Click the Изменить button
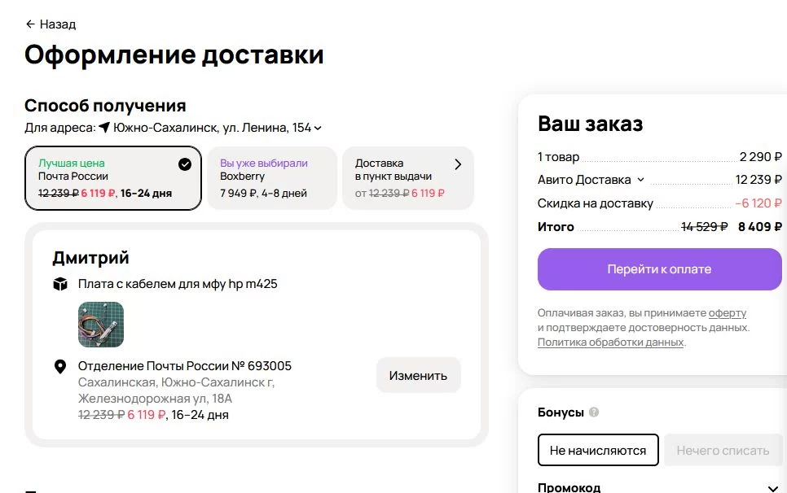This screenshot has width=787, height=493. coord(418,375)
